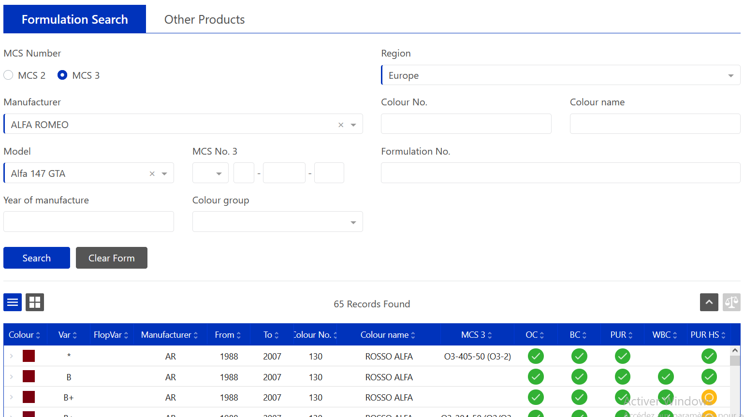Open the Region dropdown showing Europe
The height and width of the screenshot is (417, 744).
point(560,75)
